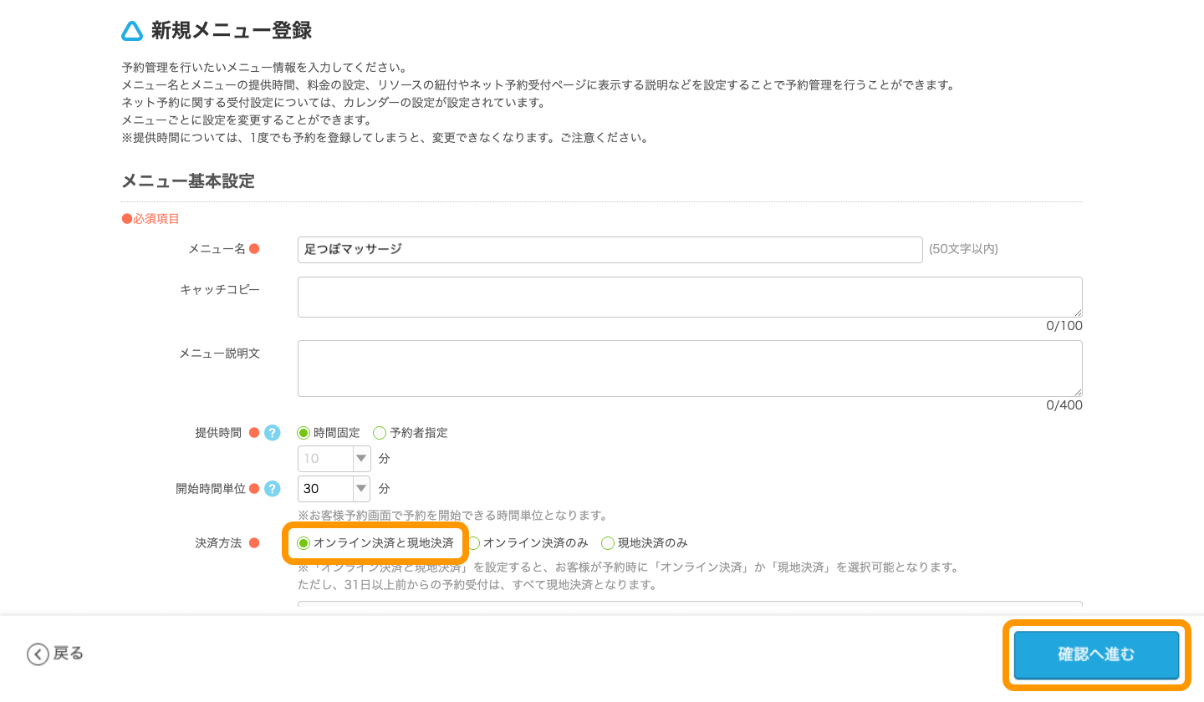
Task: Open the 提供時間 minutes dropdown
Action: point(334,458)
